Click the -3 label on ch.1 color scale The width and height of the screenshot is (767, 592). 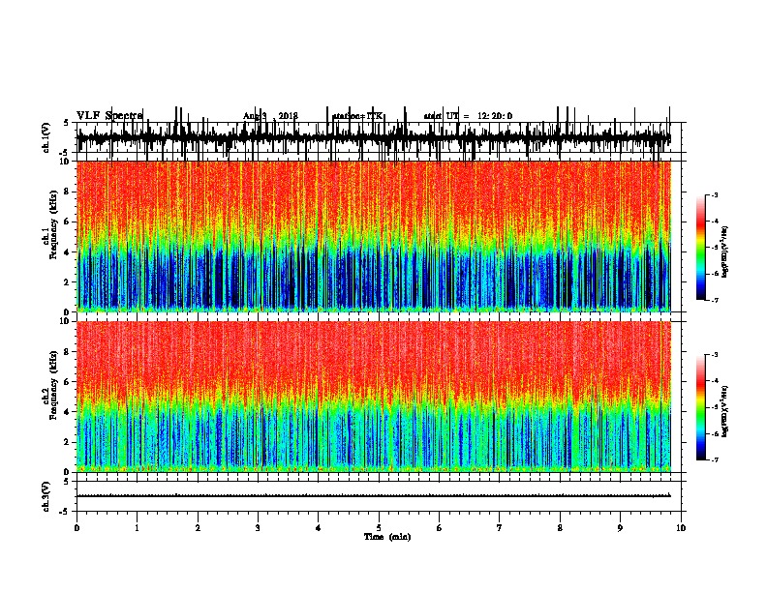pos(714,194)
